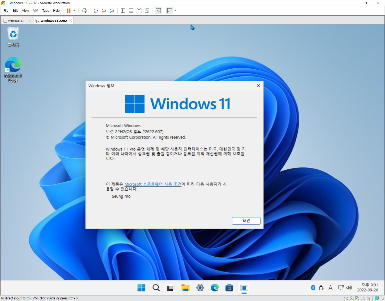Image resolution: width=385 pixels, height=301 pixels.
Task: Open the power options dropdown arrow
Action: coord(74,11)
